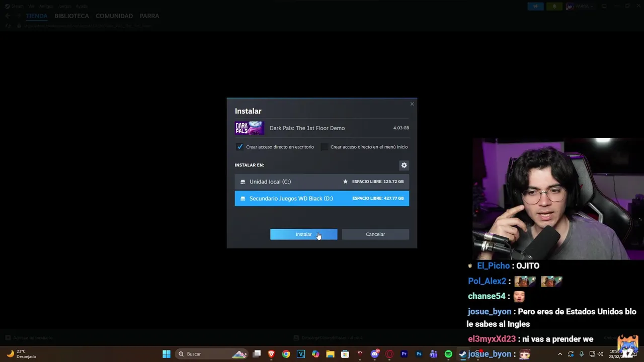
Task: Open Microsoft Teams from taskbar
Action: tap(433, 354)
